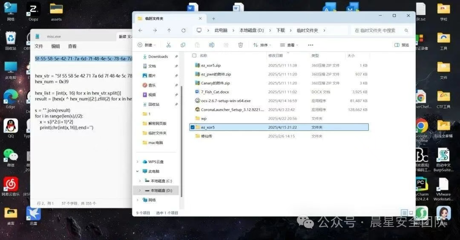
Task: Open the 编辑 menu in Notepad
Action: pyautogui.click(x=55, y=46)
